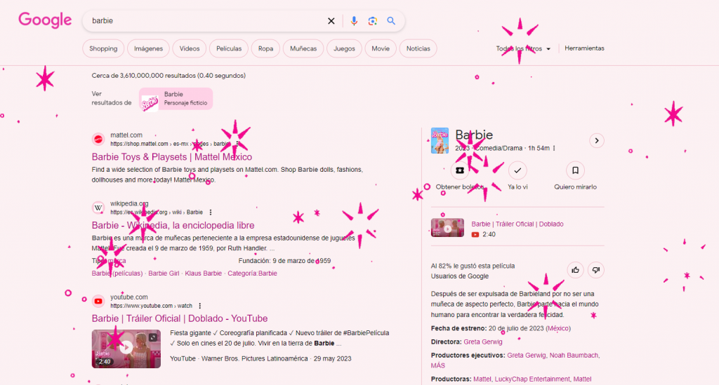Select the Noticias filter chip
719x385 pixels.
pyautogui.click(x=418, y=48)
